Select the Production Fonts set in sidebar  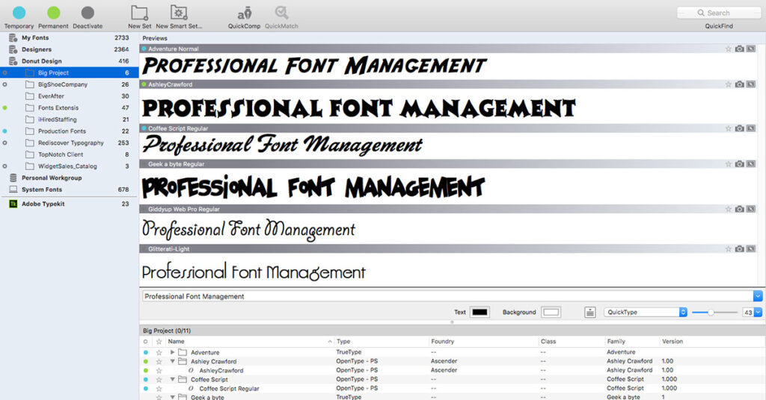click(x=62, y=131)
